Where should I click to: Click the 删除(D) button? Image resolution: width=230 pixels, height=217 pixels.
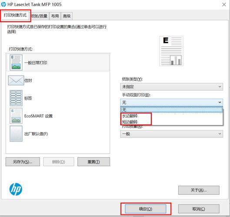59,162
